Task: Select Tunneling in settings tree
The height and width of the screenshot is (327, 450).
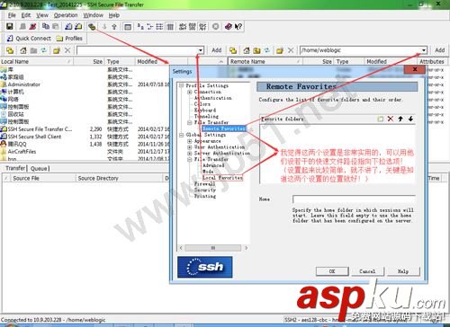Action: tap(206, 117)
